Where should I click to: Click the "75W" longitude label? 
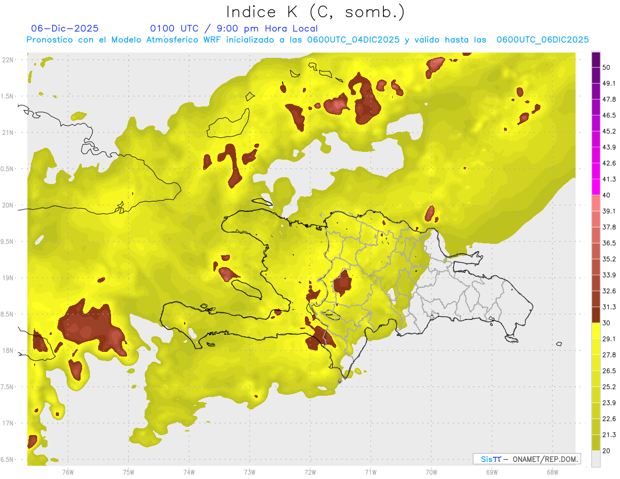click(x=129, y=472)
